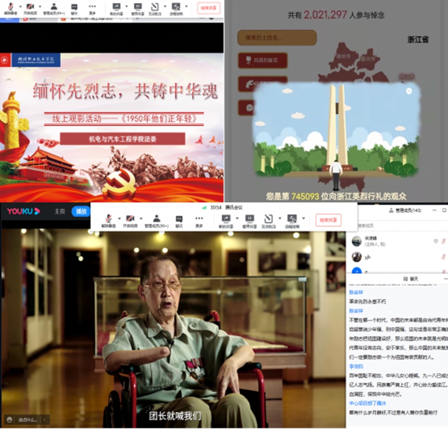This screenshot has width=448, height=429.
Task: Pause sharing with 暂停共享 above the title slide
Action: coord(137,8)
